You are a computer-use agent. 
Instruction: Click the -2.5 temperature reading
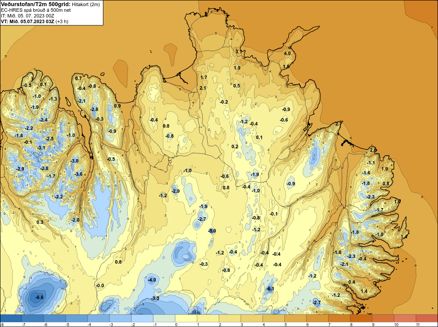[49, 139]
